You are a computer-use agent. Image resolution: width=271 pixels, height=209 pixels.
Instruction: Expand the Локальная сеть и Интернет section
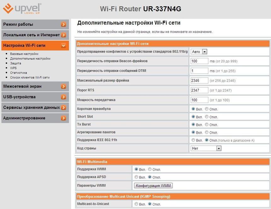click(x=35, y=35)
